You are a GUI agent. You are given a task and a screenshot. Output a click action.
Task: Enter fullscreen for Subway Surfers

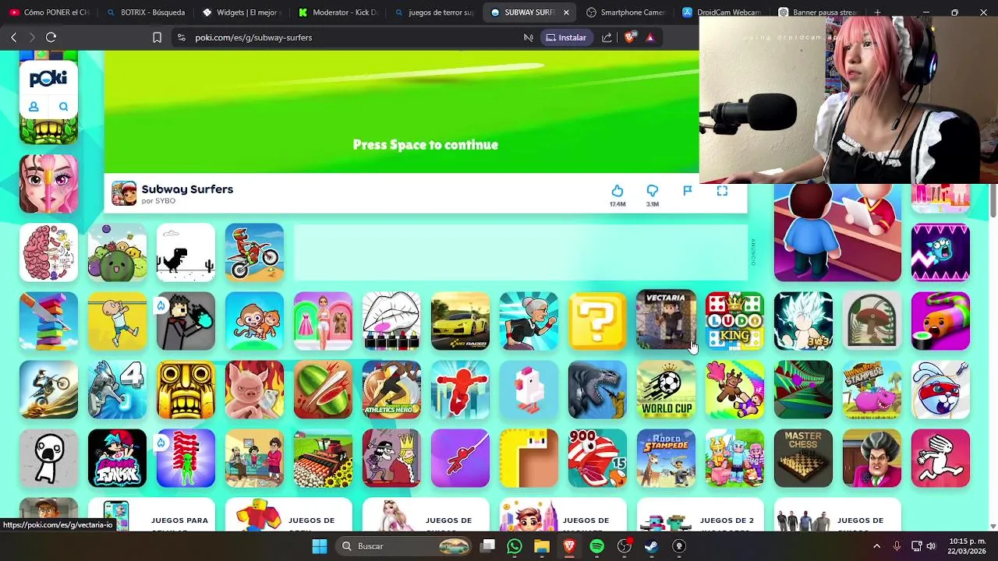point(722,191)
